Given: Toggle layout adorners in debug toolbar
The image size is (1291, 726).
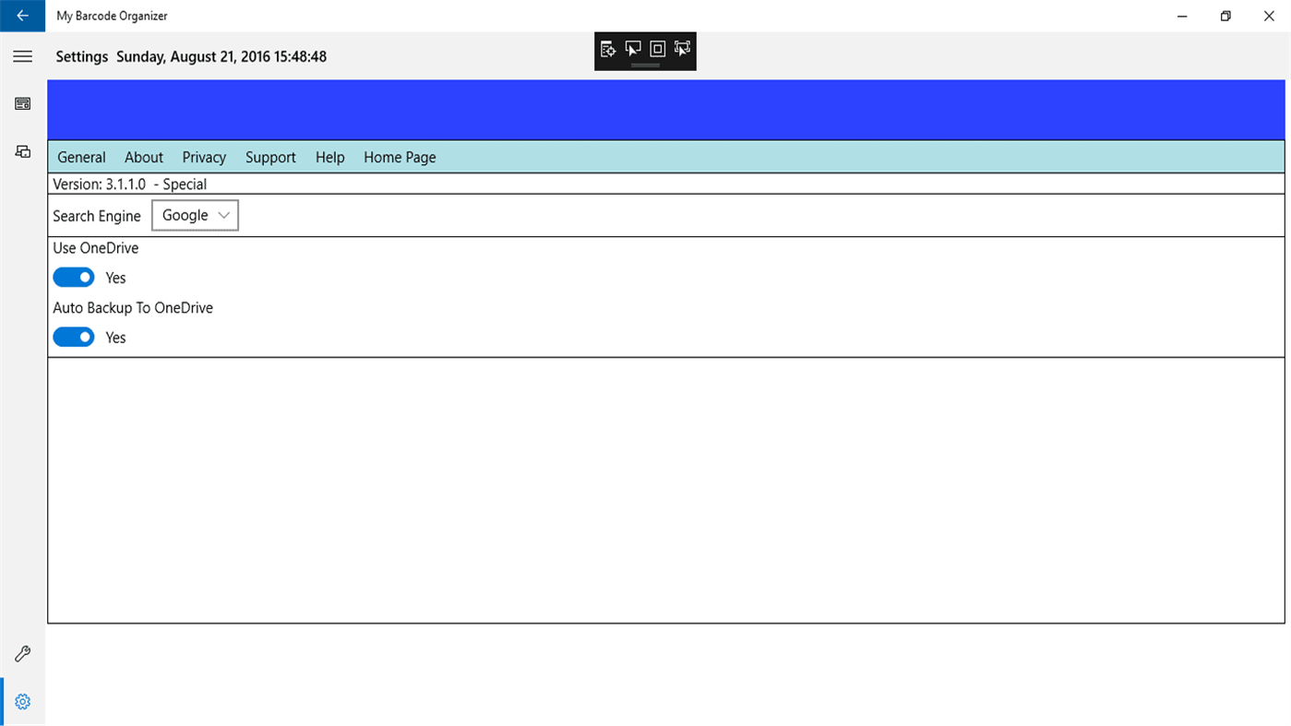Looking at the screenshot, I should [x=657, y=49].
